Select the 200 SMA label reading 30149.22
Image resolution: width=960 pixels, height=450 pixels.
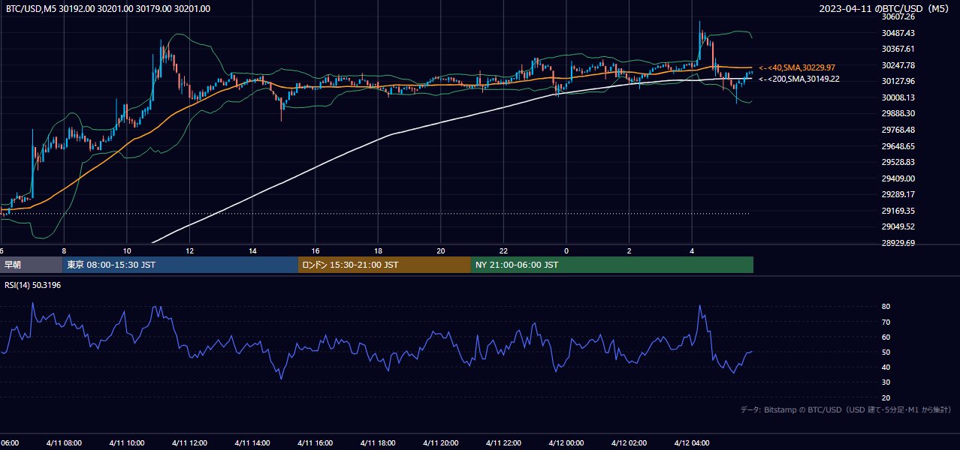[x=799, y=79]
